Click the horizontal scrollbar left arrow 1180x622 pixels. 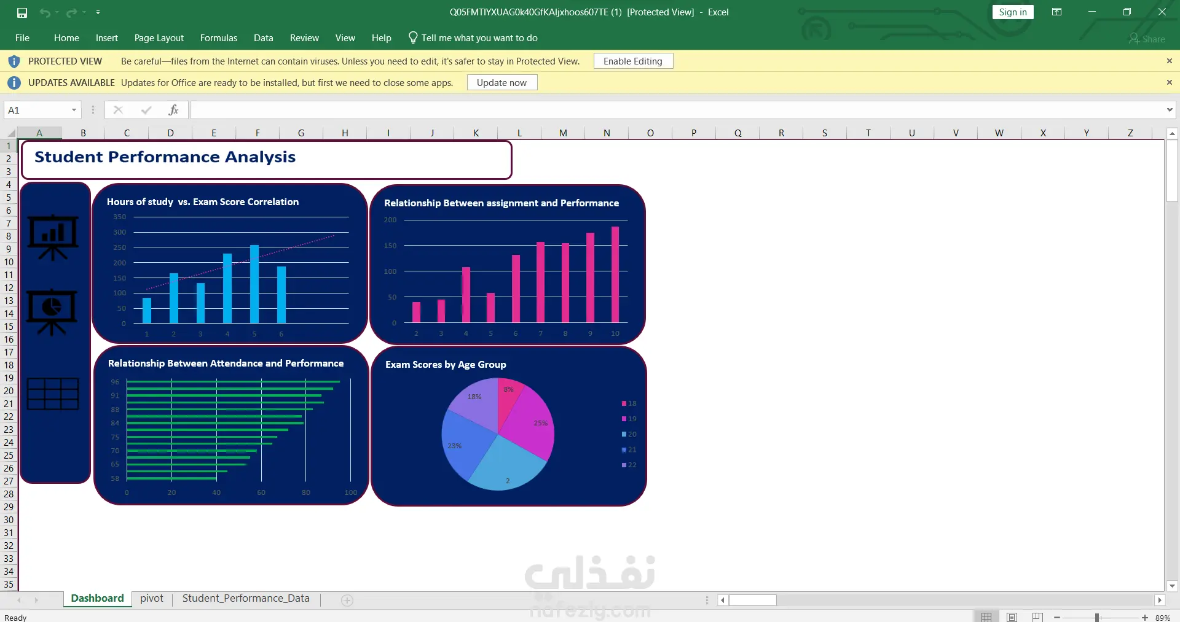click(x=723, y=600)
